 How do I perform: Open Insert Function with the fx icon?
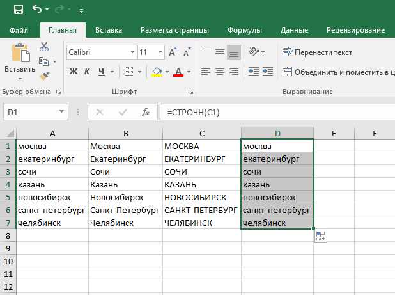click(x=146, y=112)
